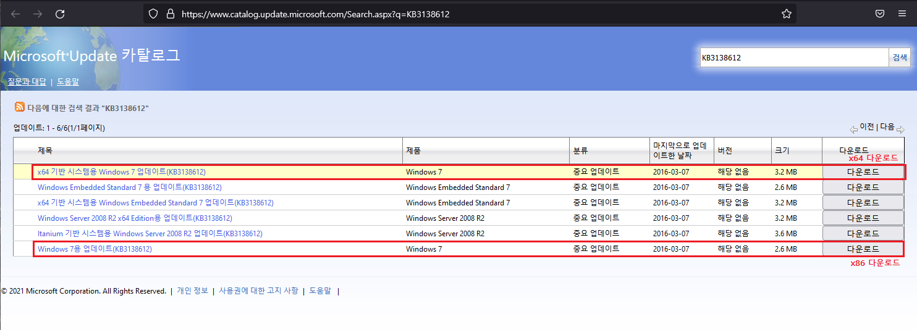Click 다운로드 for Windows Server 2008 R2 x64

point(863,218)
